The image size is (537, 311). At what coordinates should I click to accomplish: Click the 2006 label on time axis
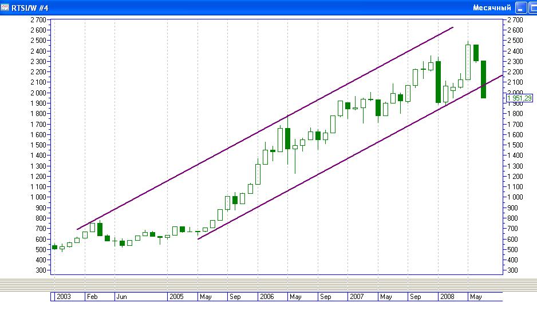pos(267,297)
